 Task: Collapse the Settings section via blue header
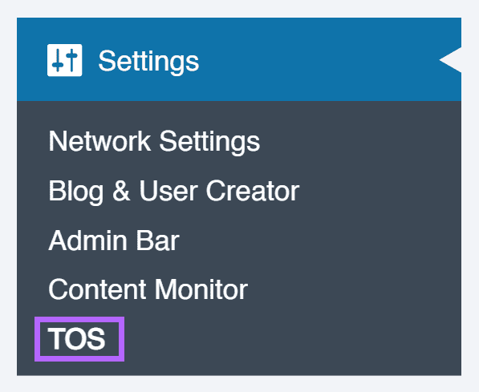tap(239, 59)
